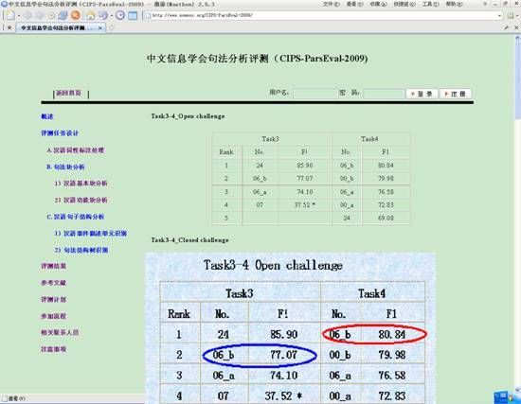The width and height of the screenshot is (521, 404).
Task: Open the dropdown next to the undo-close icon
Action: pos(112,15)
